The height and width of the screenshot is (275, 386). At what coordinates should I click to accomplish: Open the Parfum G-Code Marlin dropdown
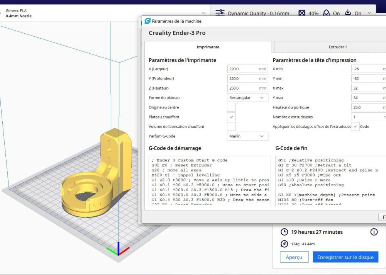click(x=247, y=136)
